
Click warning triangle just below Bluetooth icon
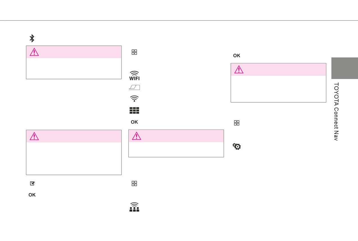tap(34, 52)
